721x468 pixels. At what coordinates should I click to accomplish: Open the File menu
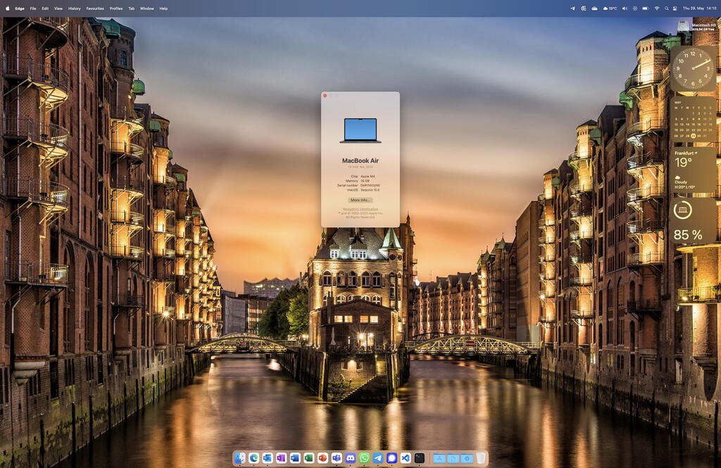(33, 8)
